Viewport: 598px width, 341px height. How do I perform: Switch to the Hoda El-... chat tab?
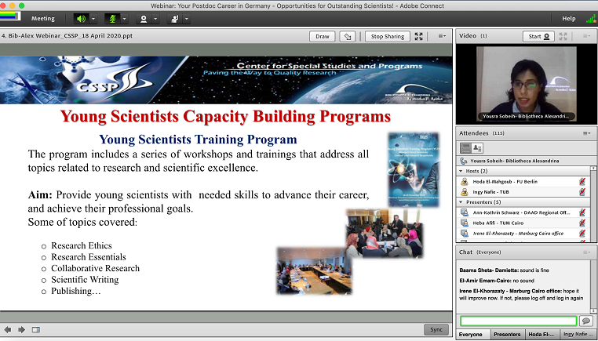click(541, 334)
